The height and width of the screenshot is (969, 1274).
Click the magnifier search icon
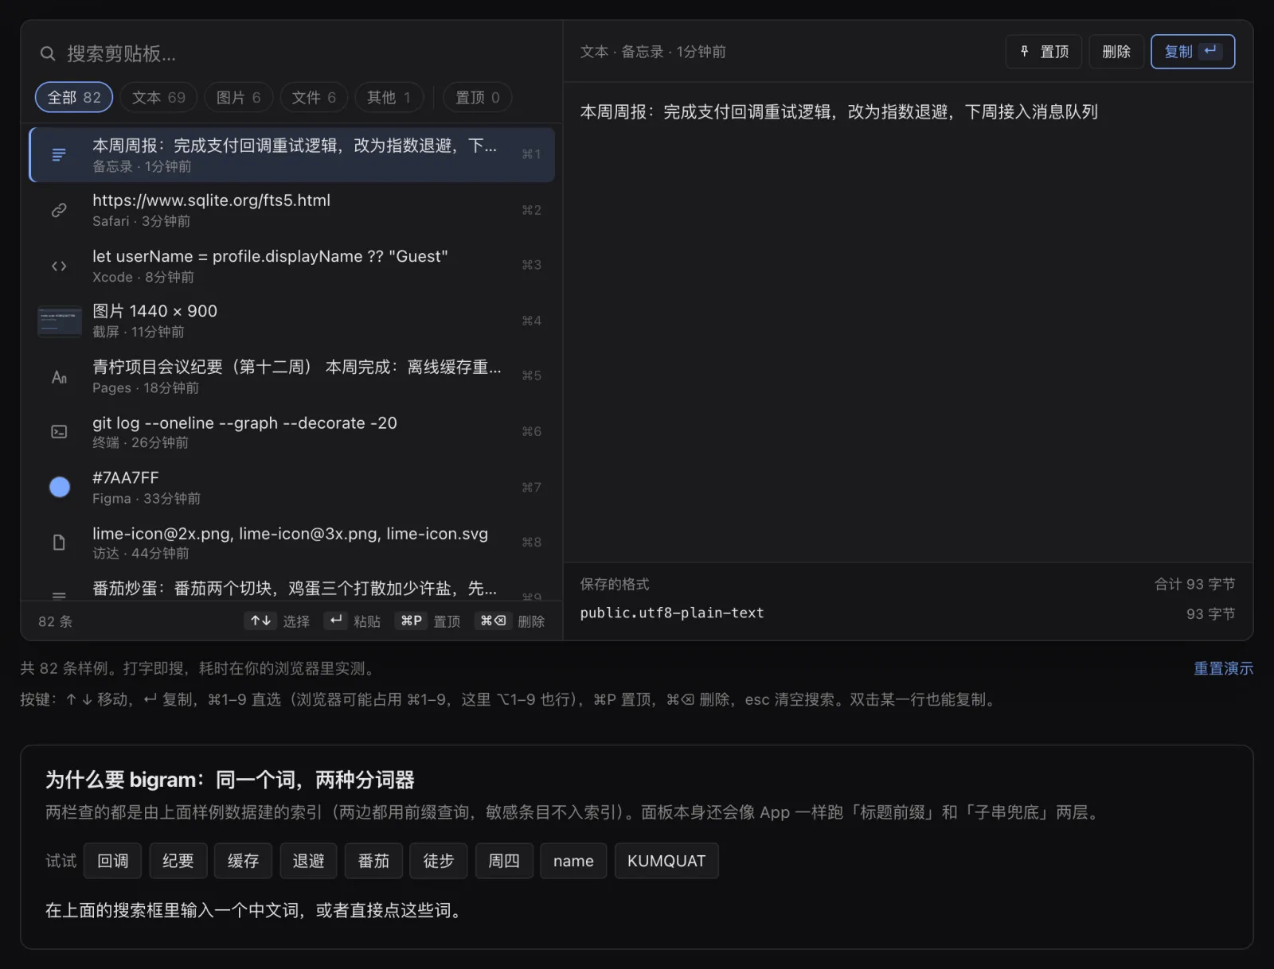tap(48, 53)
